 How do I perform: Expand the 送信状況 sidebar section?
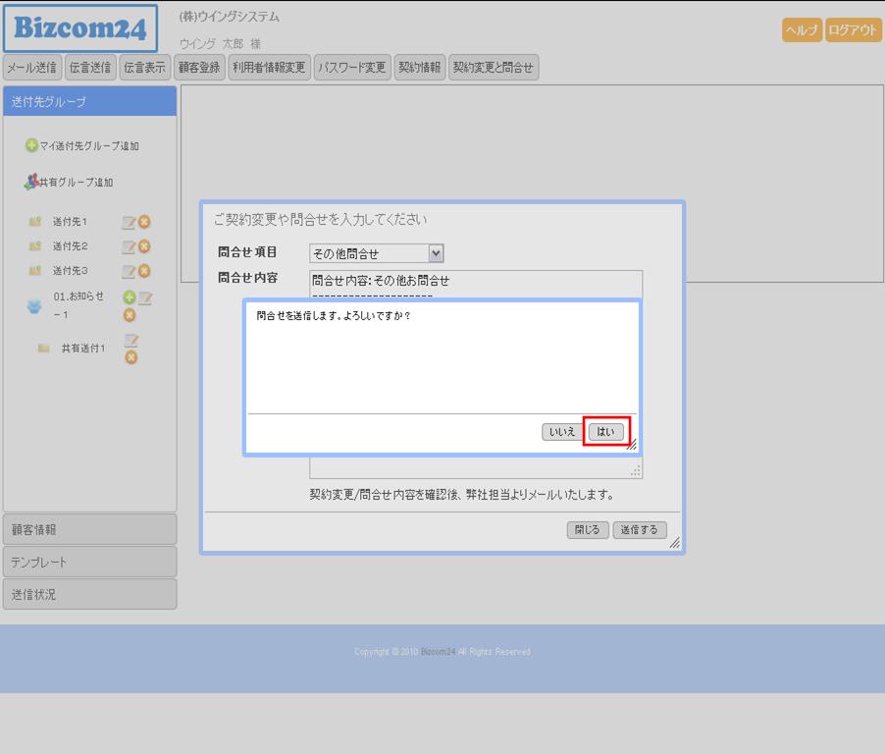click(x=89, y=594)
